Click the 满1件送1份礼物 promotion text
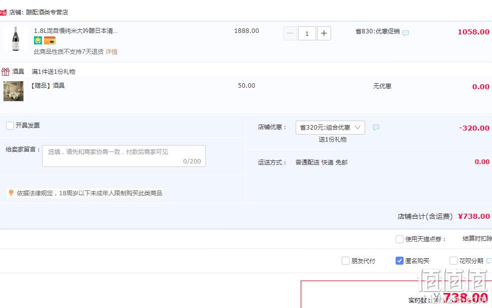Image resolution: width=492 pixels, height=308 pixels. click(53, 72)
